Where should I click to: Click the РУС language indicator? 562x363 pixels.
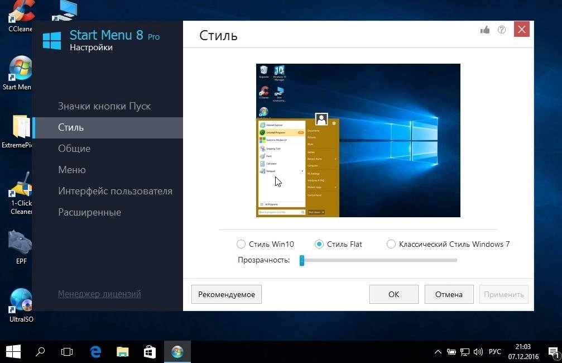(495, 352)
